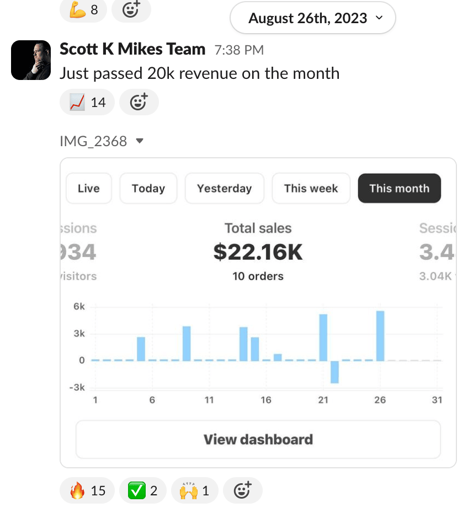Select the Live tab
468x513 pixels.
pos(89,188)
